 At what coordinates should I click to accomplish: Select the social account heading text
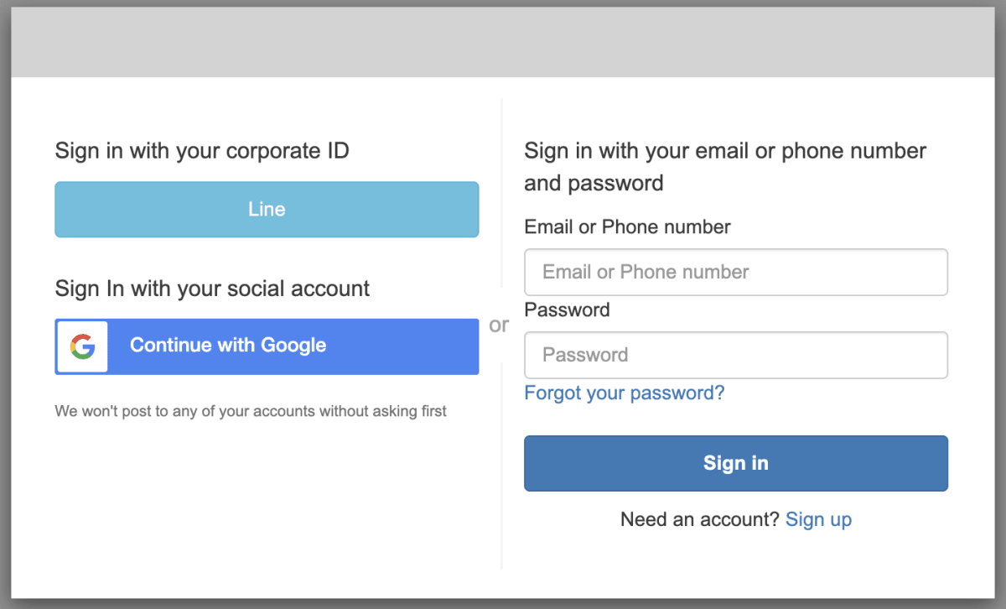click(x=212, y=289)
